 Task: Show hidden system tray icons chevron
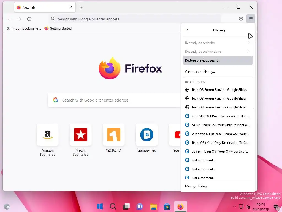234,206
